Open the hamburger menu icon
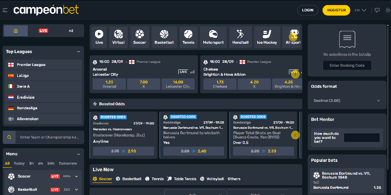Image resolution: width=391 pixels, height=195 pixels. (x=5, y=10)
